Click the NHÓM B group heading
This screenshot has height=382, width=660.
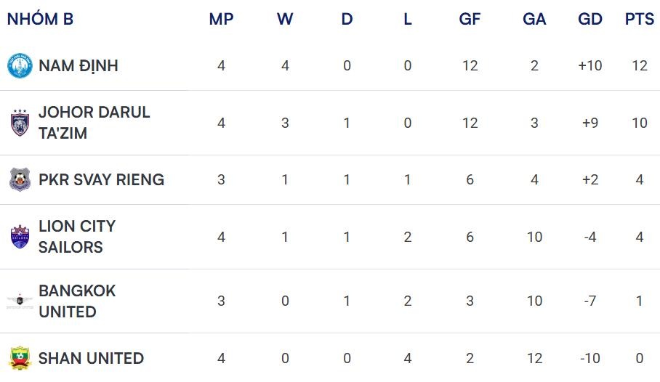point(40,20)
